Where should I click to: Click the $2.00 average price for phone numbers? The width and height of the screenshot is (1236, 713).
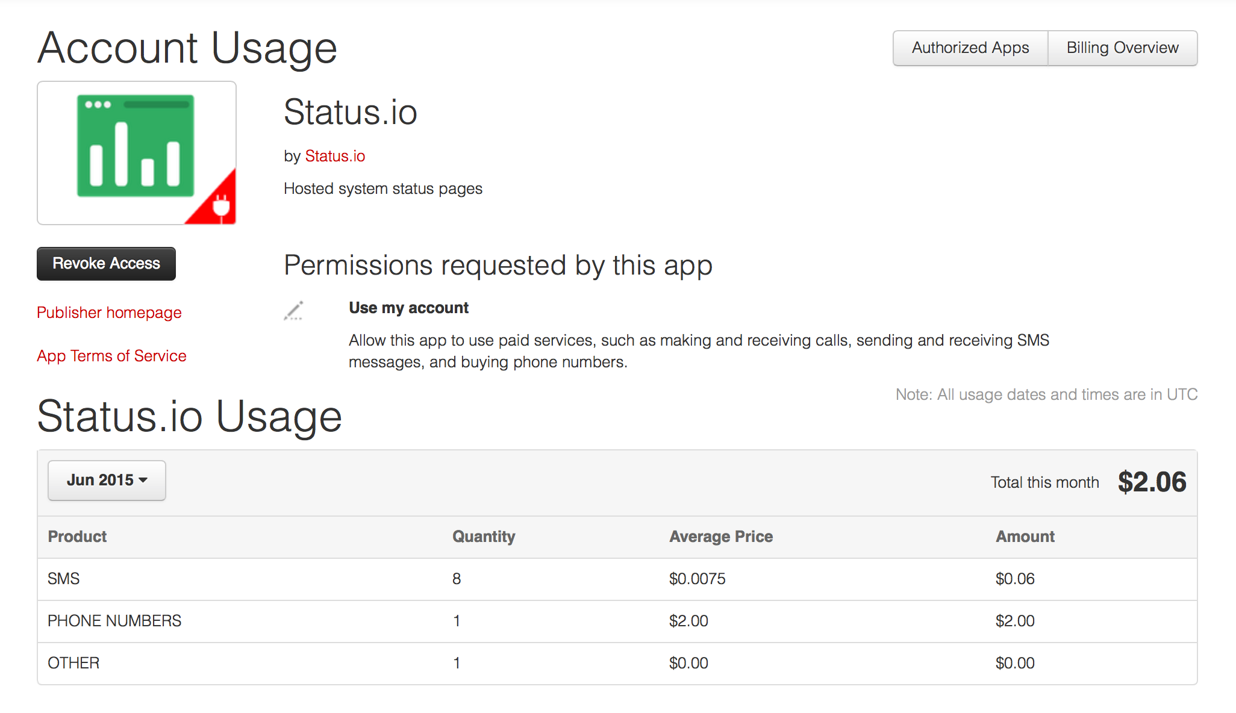tap(688, 621)
